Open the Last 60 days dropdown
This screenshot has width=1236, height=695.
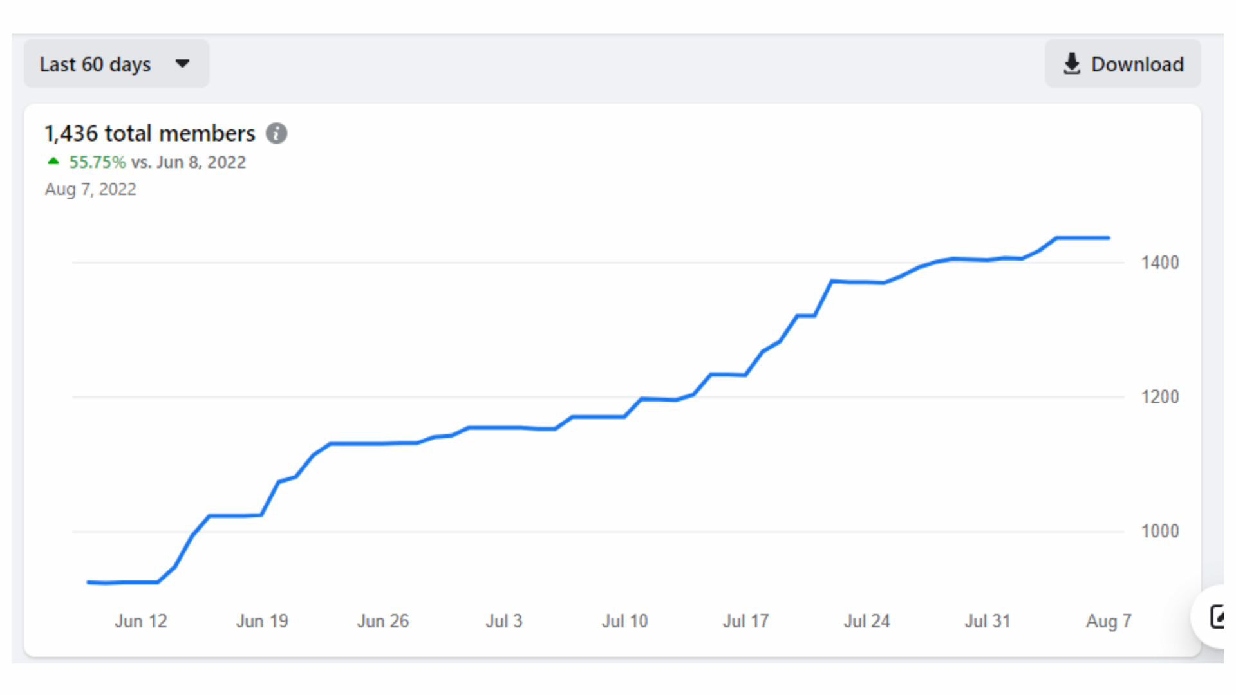(x=116, y=64)
